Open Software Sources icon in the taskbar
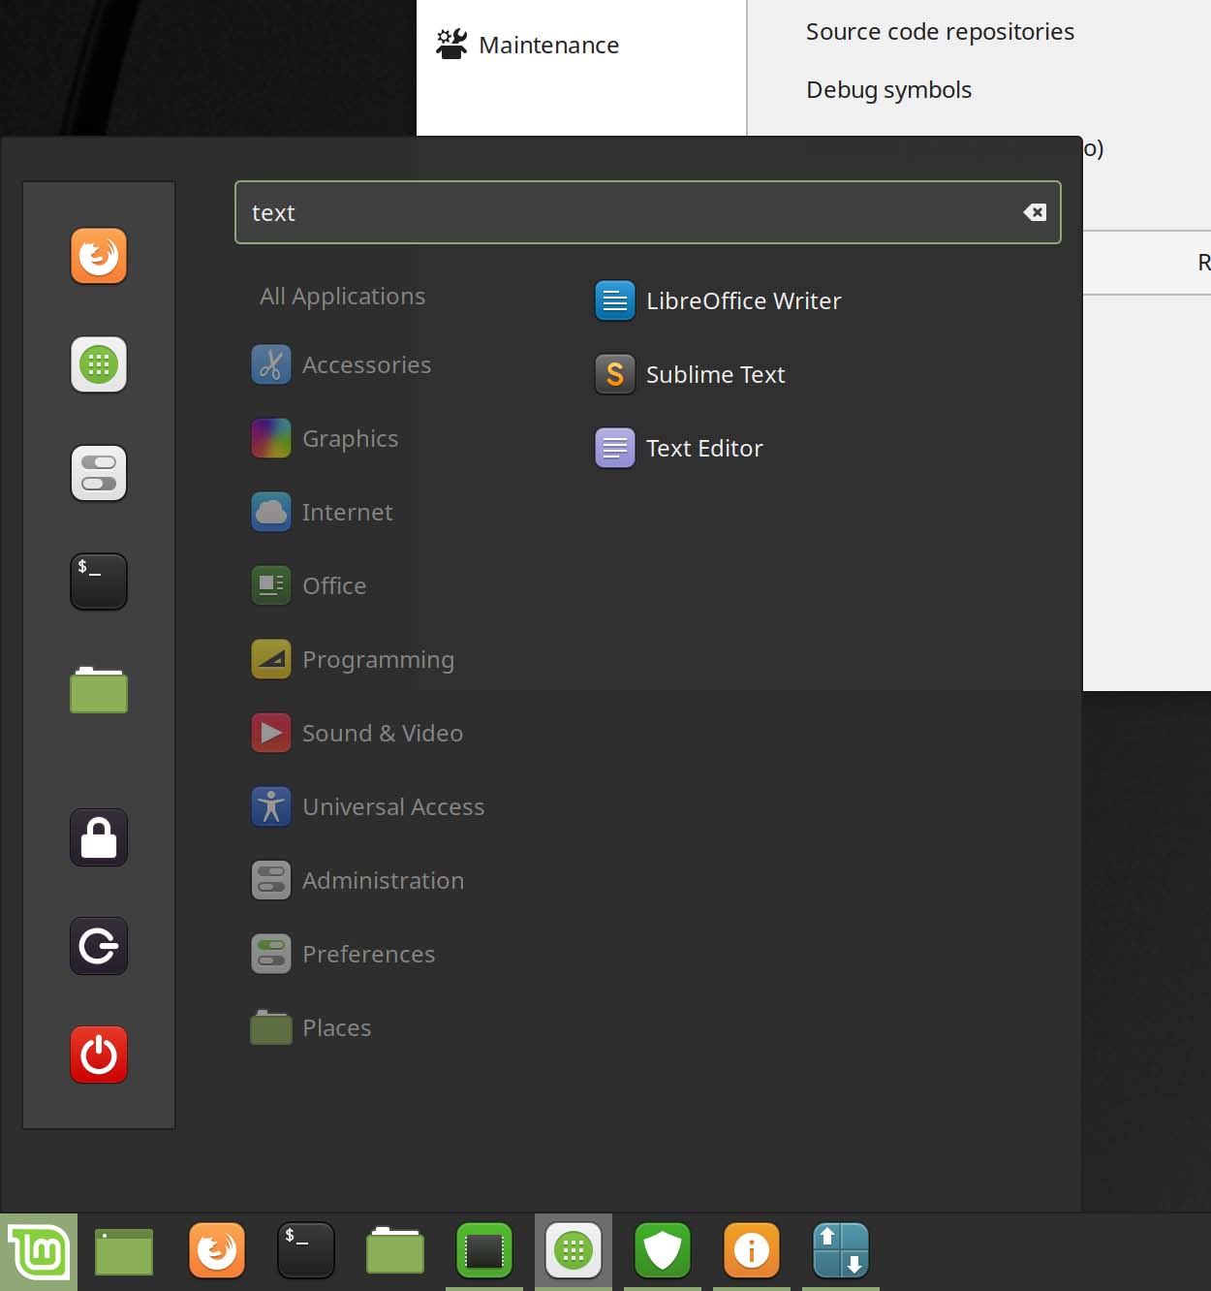This screenshot has width=1211, height=1291. 752,1250
